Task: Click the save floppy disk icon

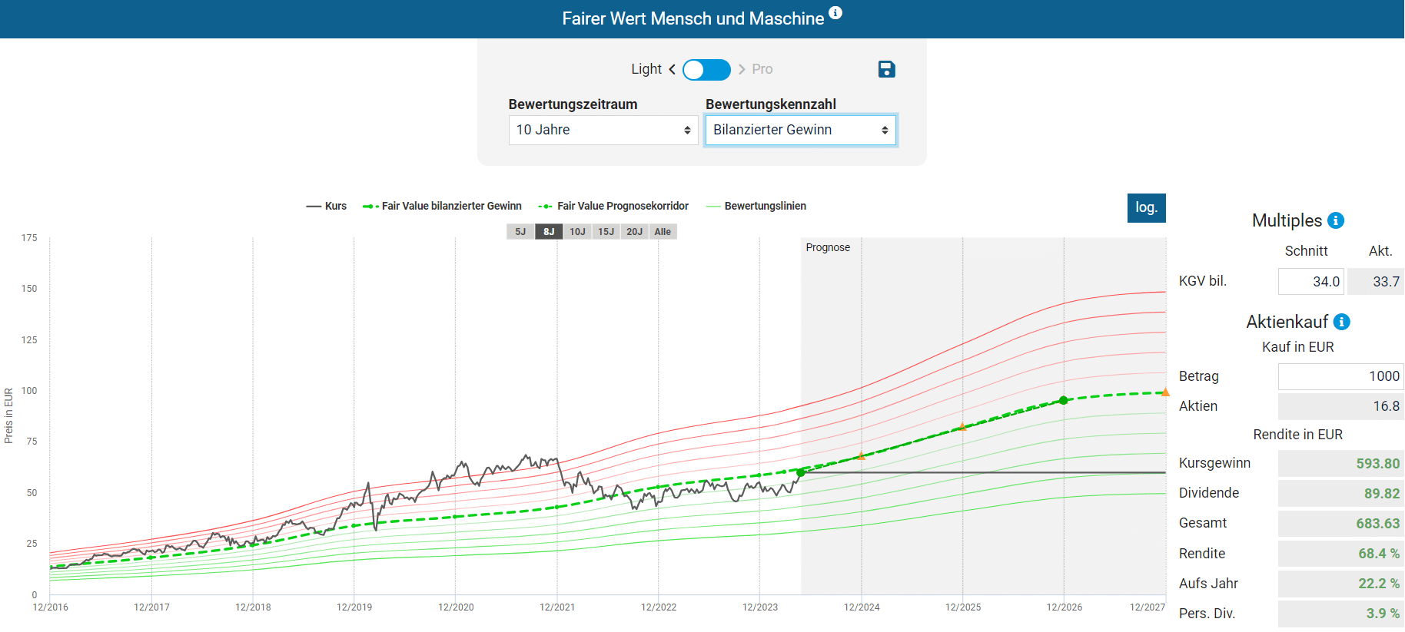Action: pos(886,69)
